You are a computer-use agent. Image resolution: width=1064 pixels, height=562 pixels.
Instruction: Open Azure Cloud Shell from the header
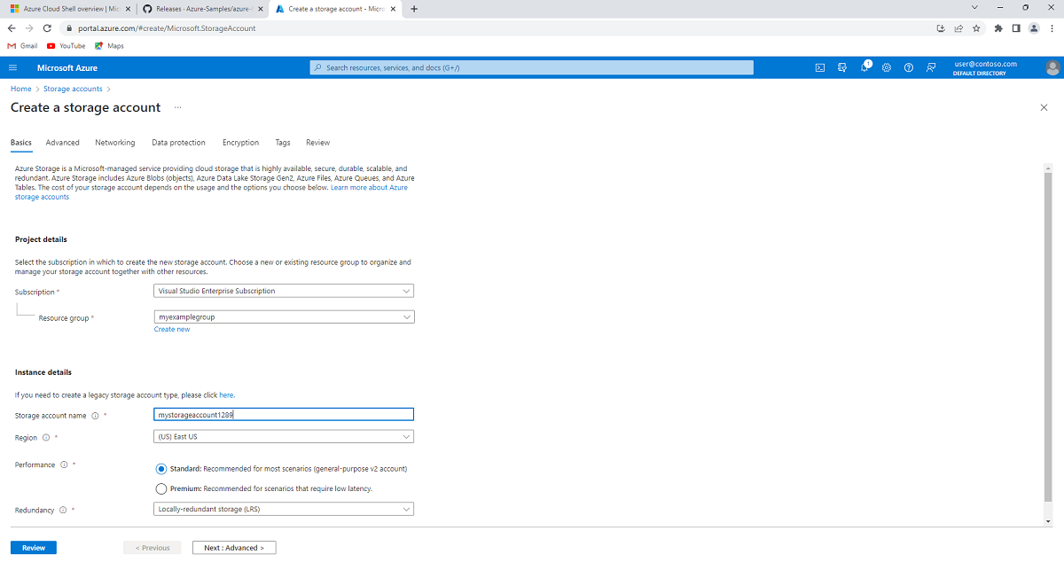pyautogui.click(x=820, y=67)
